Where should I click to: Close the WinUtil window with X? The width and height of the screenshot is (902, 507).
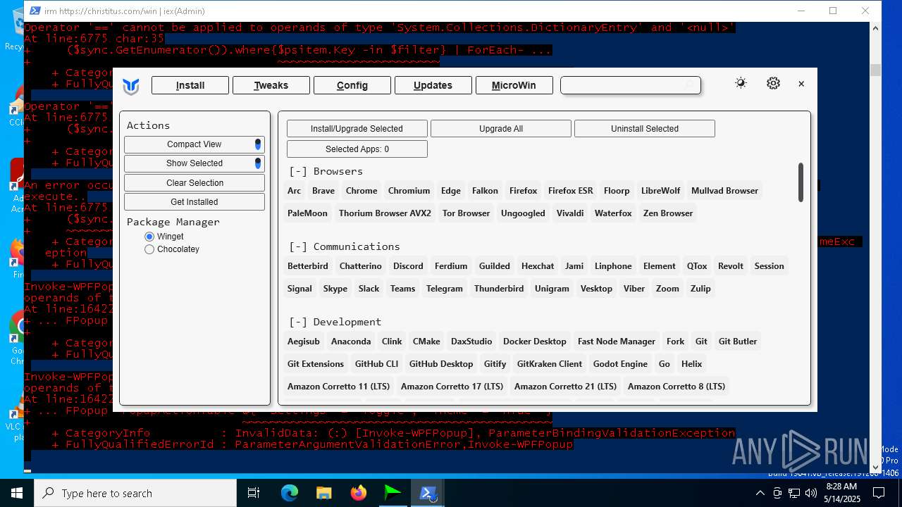(x=801, y=84)
